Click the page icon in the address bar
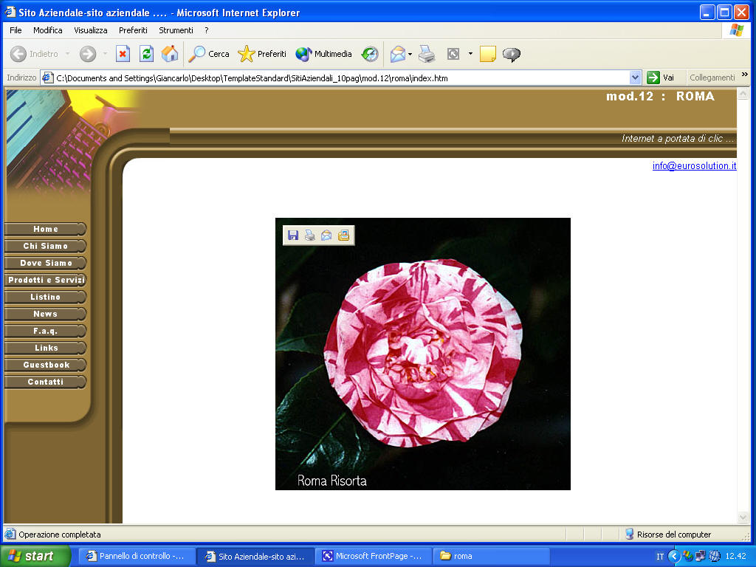756x567 pixels. [x=48, y=78]
